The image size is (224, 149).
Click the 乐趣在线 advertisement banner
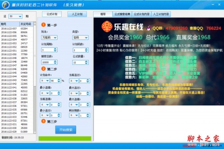[159, 61]
